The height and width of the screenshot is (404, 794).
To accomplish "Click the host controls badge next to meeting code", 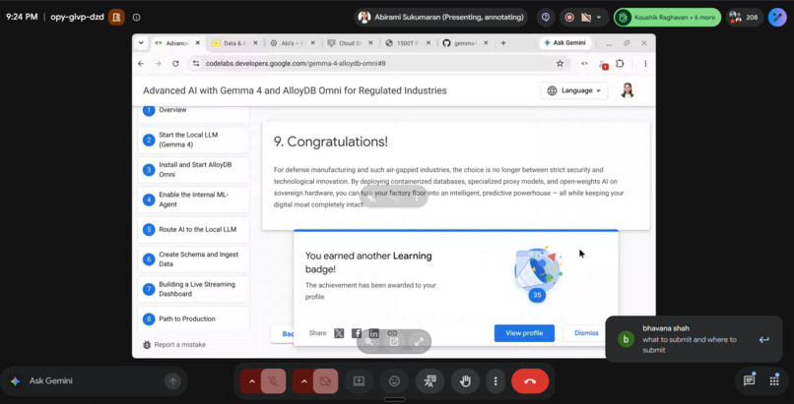I will pos(116,17).
